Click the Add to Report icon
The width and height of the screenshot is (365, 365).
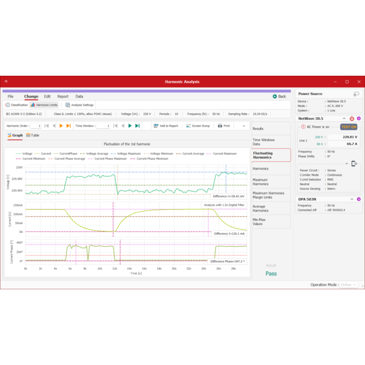156,125
